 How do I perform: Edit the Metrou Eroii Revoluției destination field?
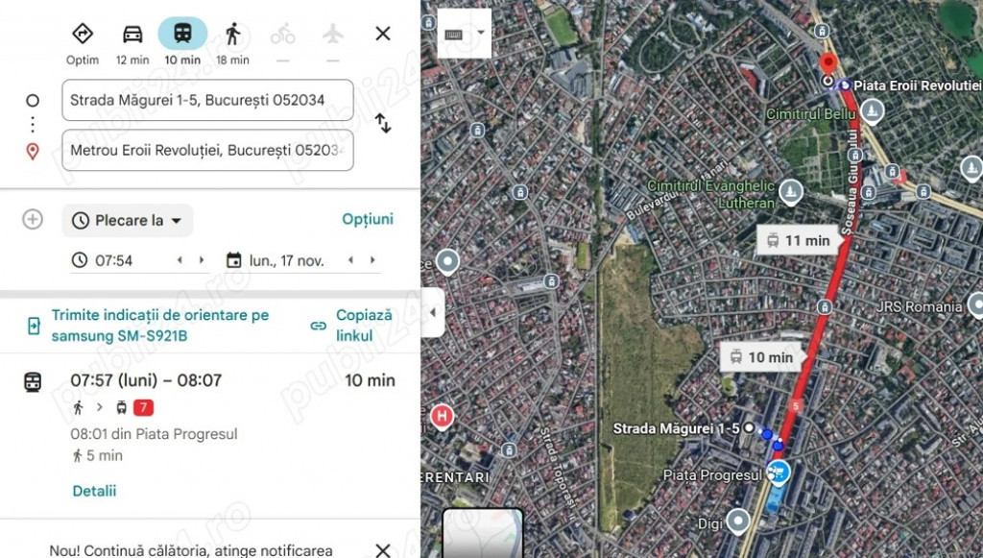[207, 151]
